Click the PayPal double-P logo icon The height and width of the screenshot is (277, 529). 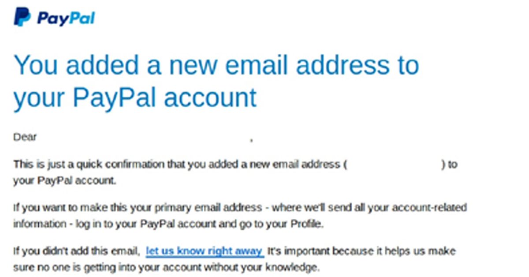pos(22,17)
